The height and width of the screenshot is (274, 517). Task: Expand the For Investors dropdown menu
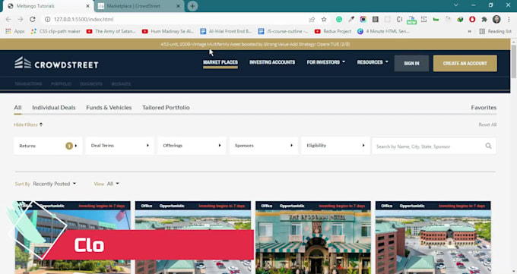pos(325,62)
